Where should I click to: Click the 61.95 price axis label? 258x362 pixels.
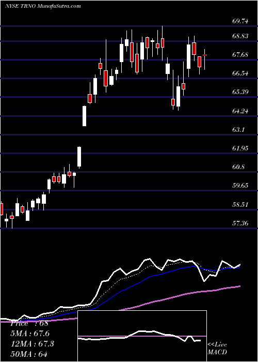[240, 148]
